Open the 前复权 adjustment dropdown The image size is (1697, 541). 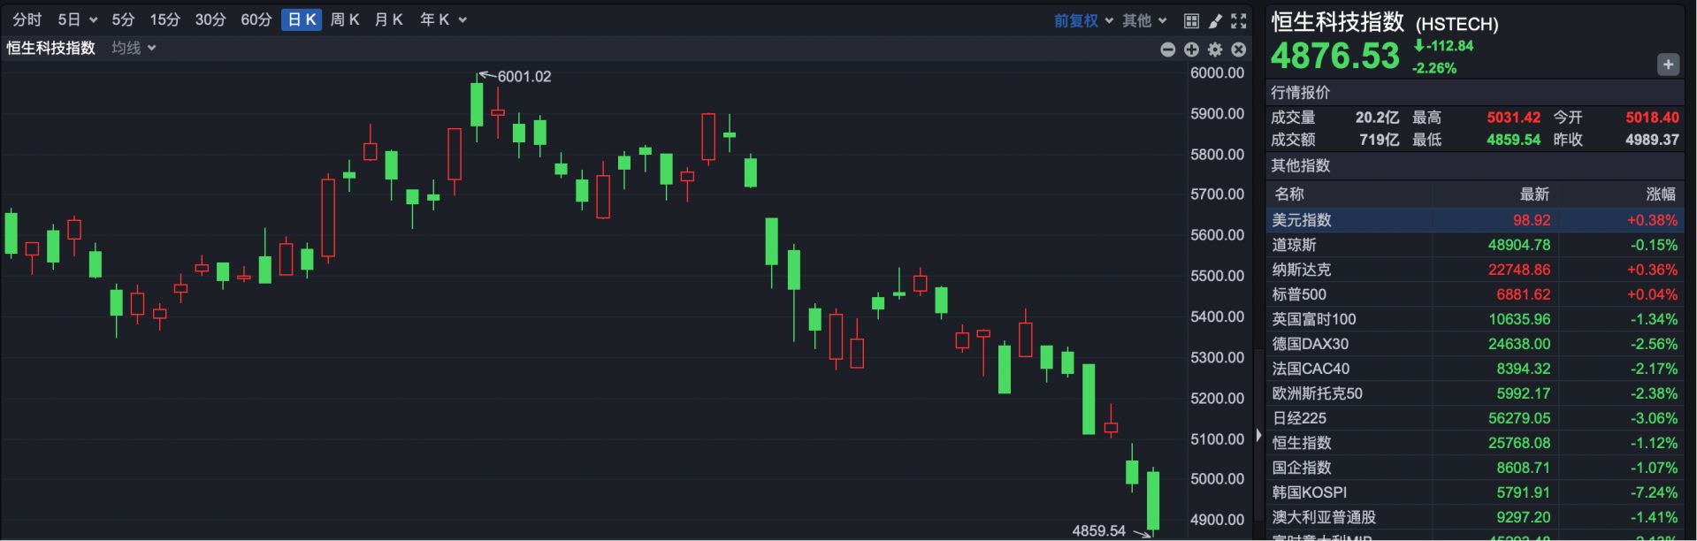pyautogui.click(x=1083, y=20)
